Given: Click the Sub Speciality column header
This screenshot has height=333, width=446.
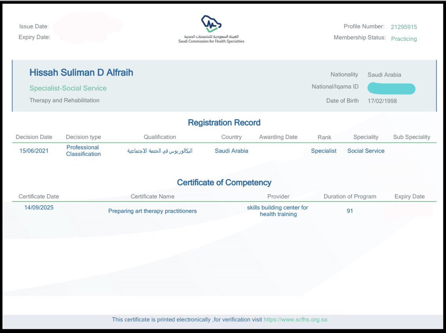Looking at the screenshot, I should point(412,137).
